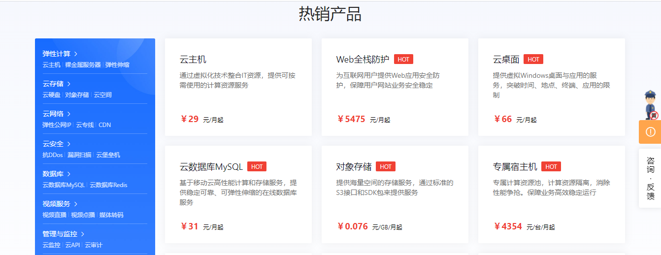Click HOT badge on Web全栈防护 card

point(403,60)
